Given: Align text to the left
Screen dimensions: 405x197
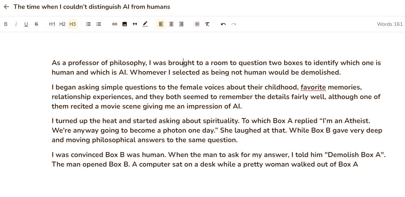Looking at the screenshot, I should tap(161, 24).
